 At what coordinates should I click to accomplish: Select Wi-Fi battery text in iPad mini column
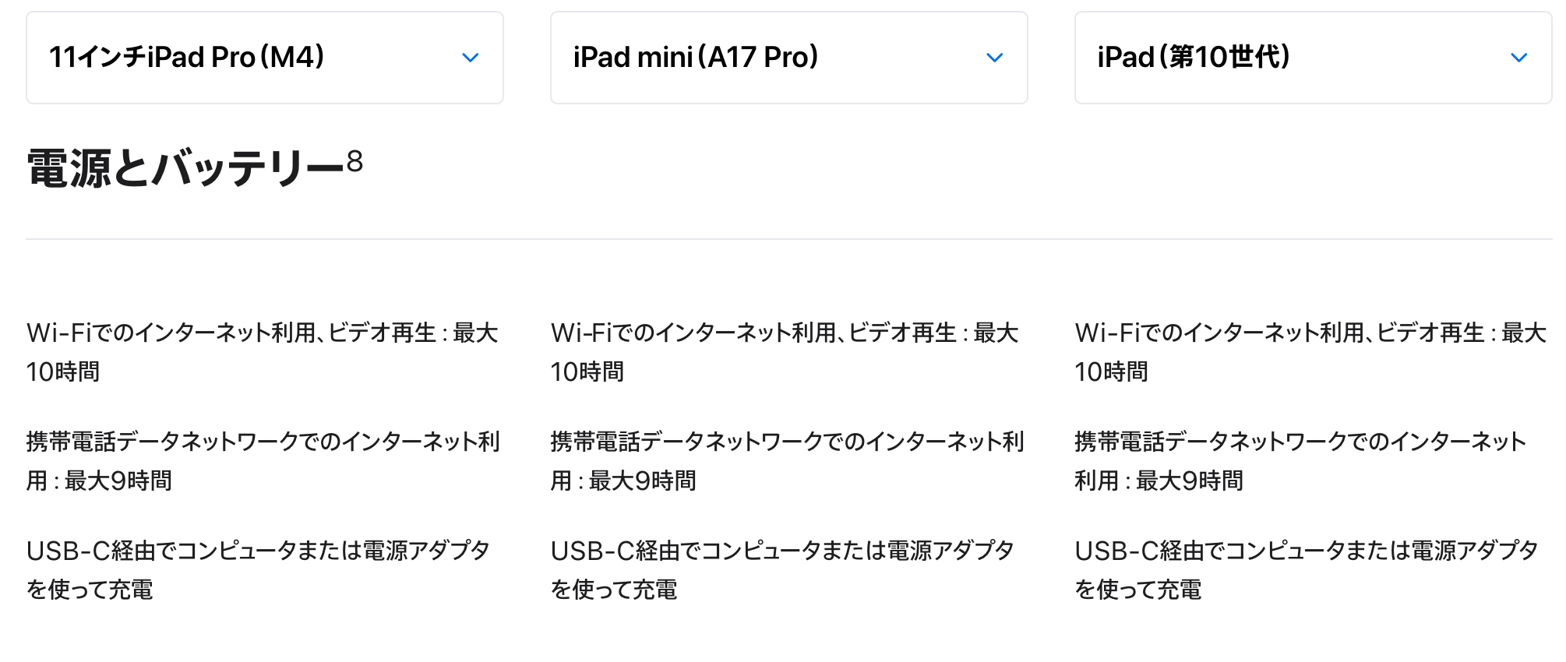point(785,352)
